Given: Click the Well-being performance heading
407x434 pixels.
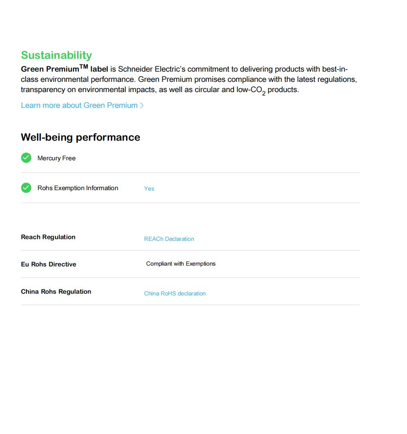Looking at the screenshot, I should [81, 137].
